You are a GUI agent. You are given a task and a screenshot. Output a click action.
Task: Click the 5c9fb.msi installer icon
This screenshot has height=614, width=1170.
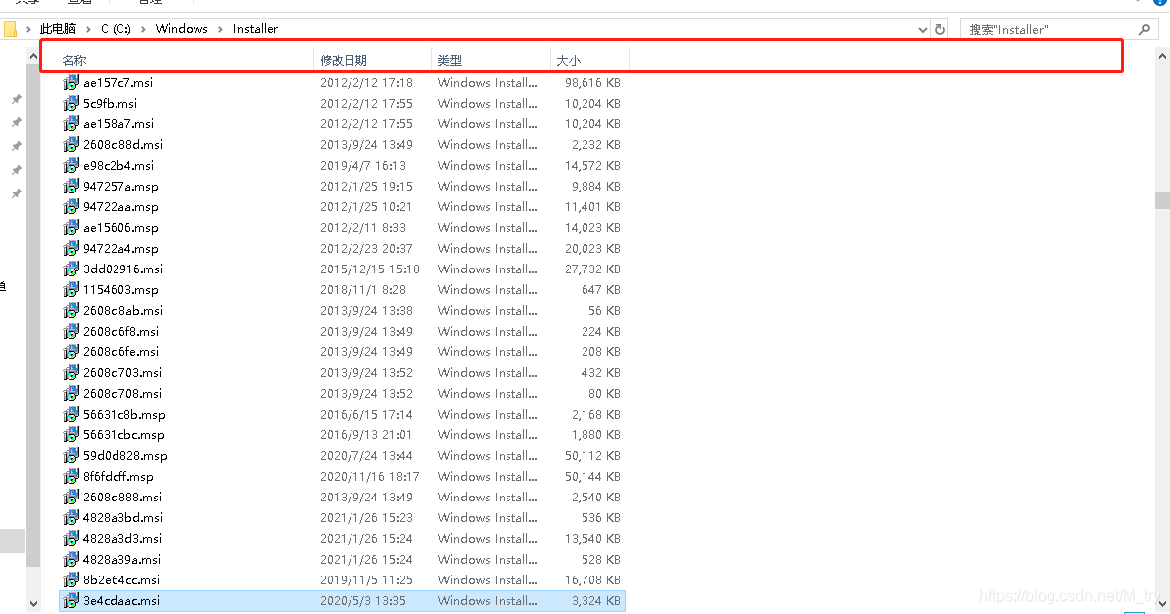(71, 103)
